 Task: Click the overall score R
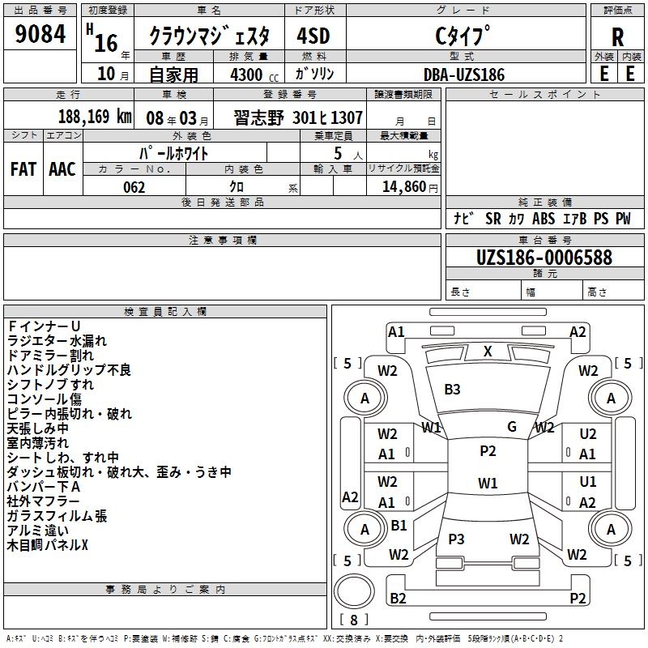[x=617, y=37]
